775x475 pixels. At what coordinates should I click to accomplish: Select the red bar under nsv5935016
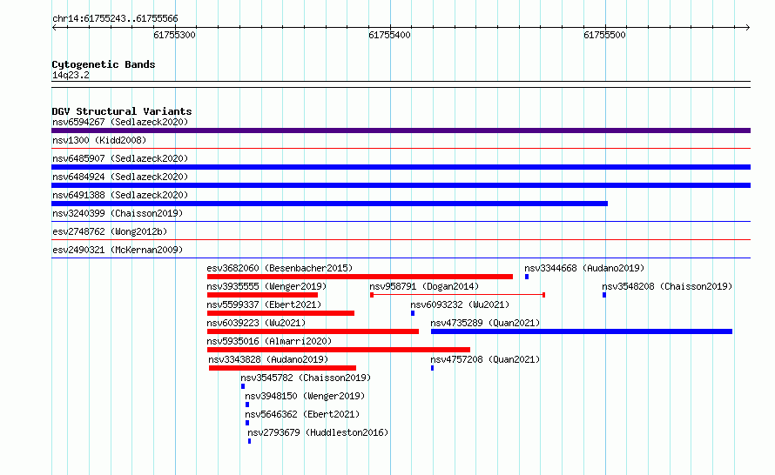339,350
